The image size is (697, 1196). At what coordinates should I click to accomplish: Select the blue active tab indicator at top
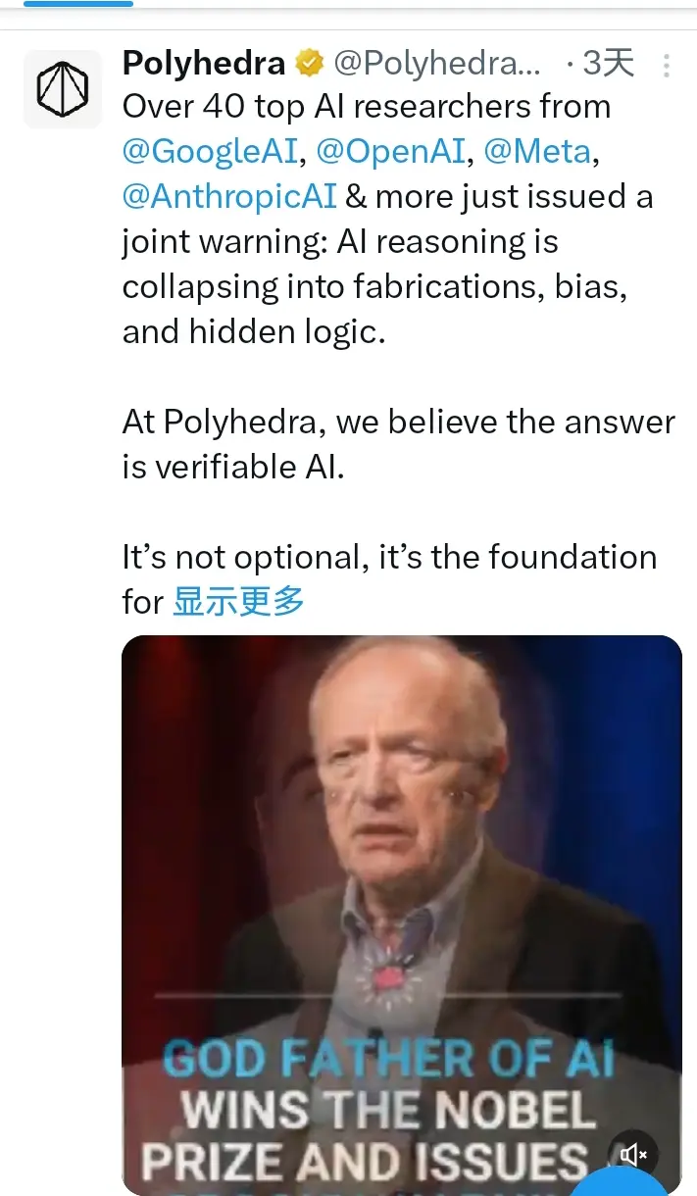(x=77, y=4)
